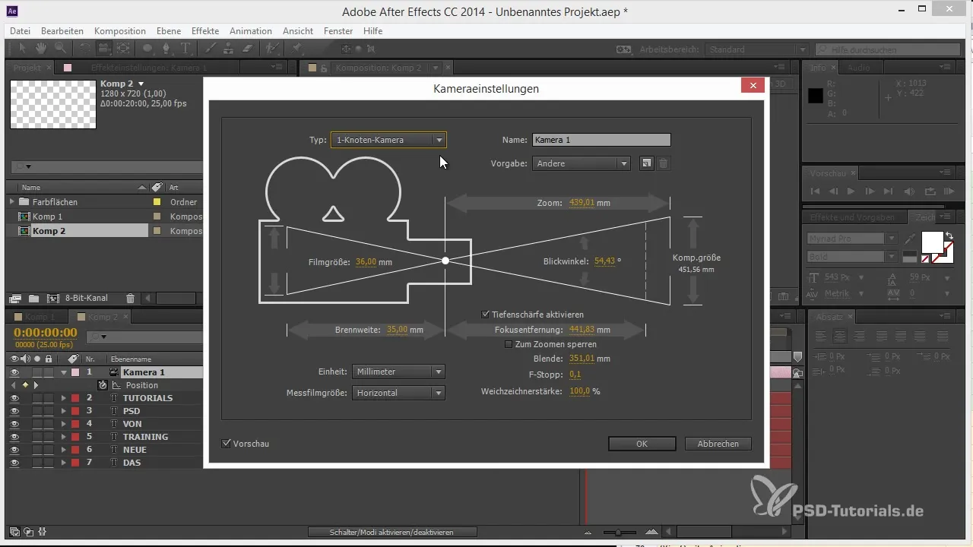Open the Arbeitsbereich Standard dropdown

click(x=756, y=49)
